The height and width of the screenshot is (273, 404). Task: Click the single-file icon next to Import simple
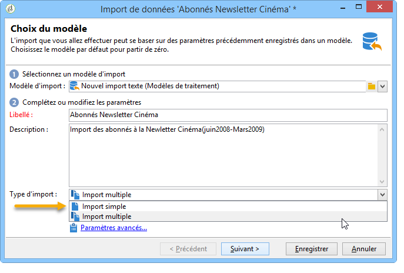coord(75,207)
